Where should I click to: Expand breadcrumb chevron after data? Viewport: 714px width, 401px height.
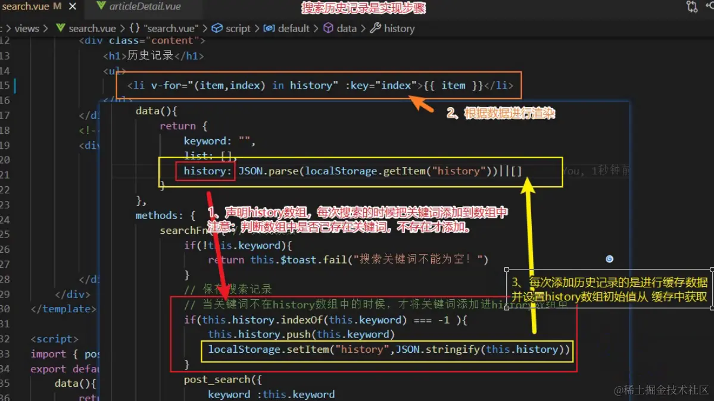coord(363,28)
